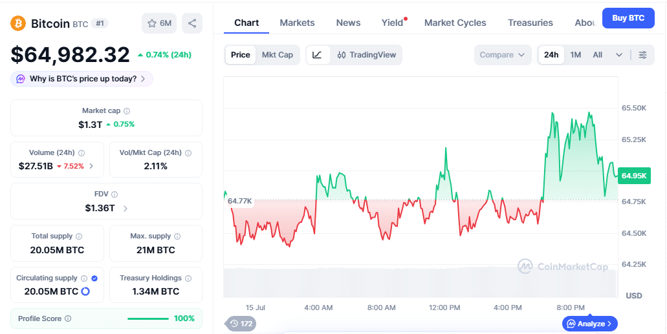Select the 1M time range

(576, 55)
